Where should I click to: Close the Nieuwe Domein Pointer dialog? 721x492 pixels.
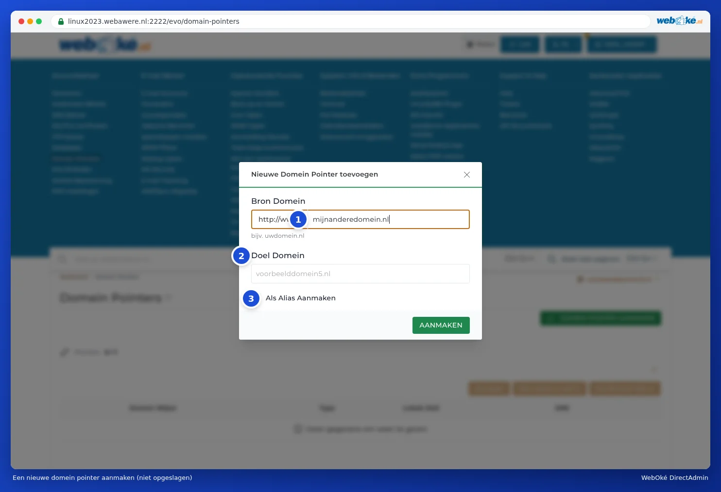(x=467, y=175)
